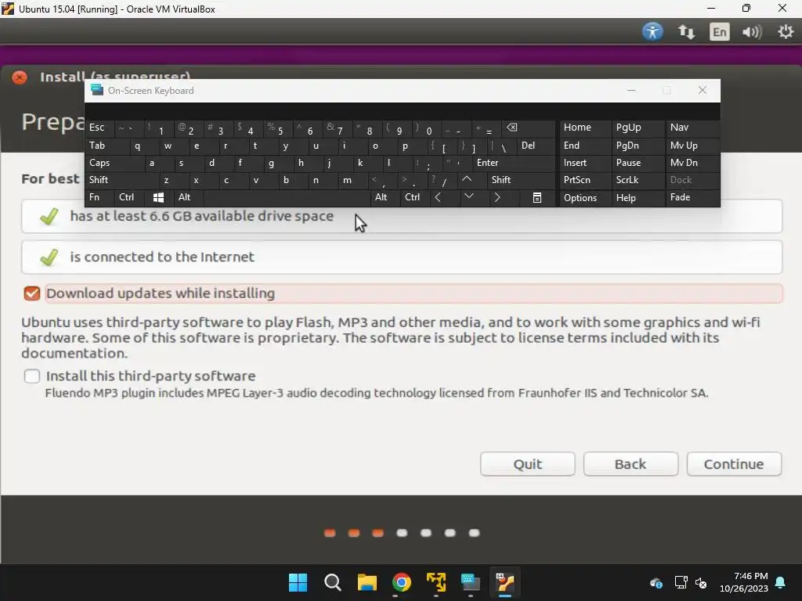Tap the Tab key on On-Screen Keyboard
Image resolution: width=802 pixels, height=601 pixels.
[107, 146]
